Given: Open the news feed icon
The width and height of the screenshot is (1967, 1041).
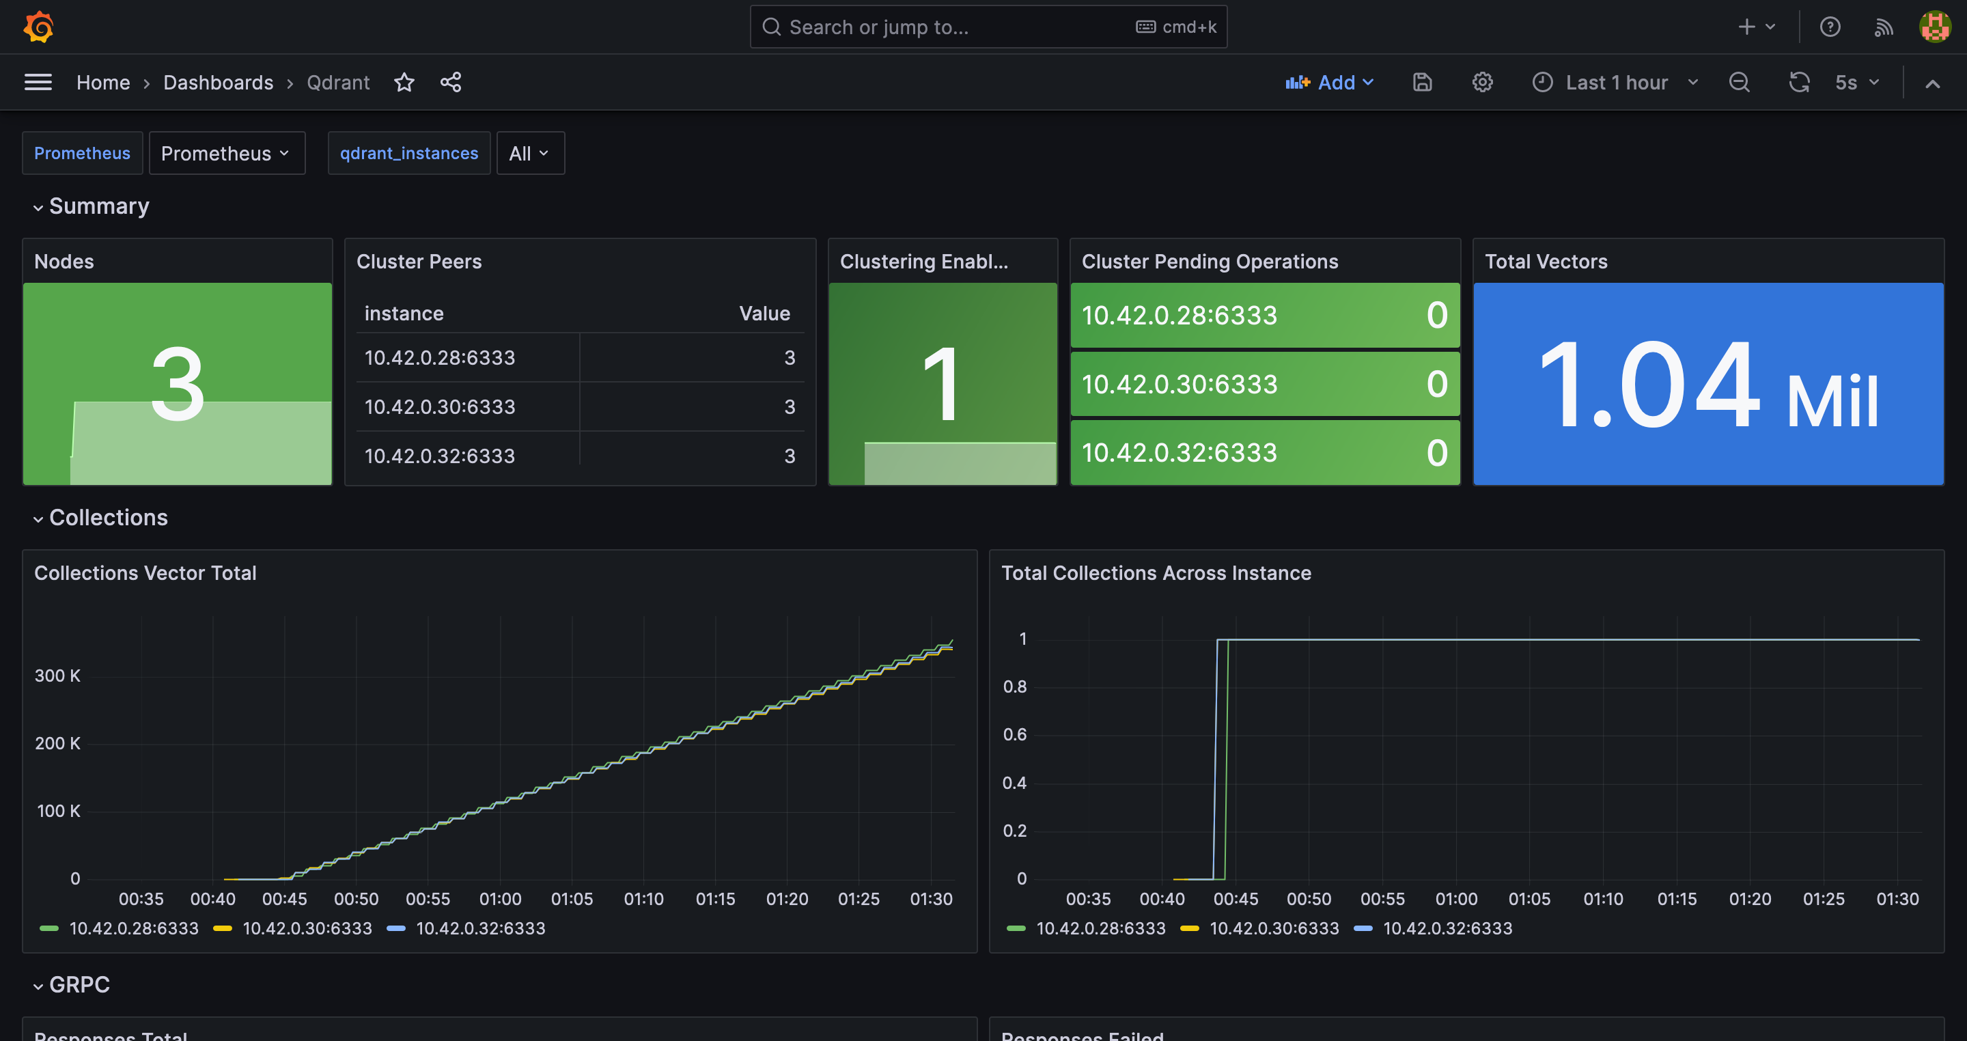Looking at the screenshot, I should click(x=1884, y=27).
